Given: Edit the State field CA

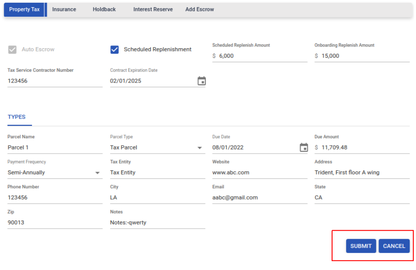Looking at the screenshot, I should pos(362,197).
